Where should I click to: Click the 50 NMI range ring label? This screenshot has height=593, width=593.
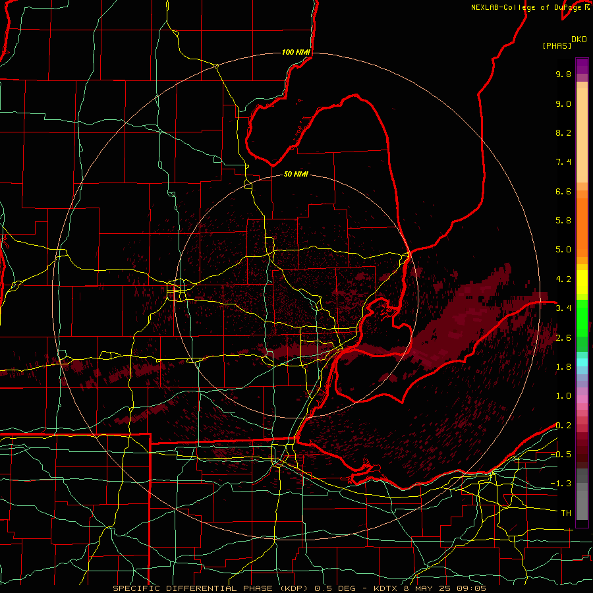pyautogui.click(x=296, y=174)
